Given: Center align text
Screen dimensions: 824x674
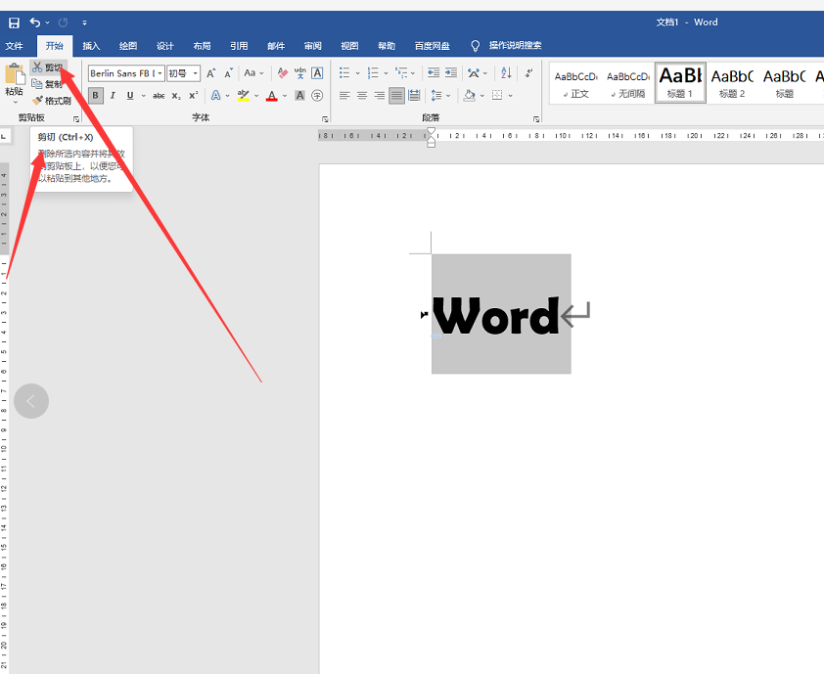Looking at the screenshot, I should [362, 96].
